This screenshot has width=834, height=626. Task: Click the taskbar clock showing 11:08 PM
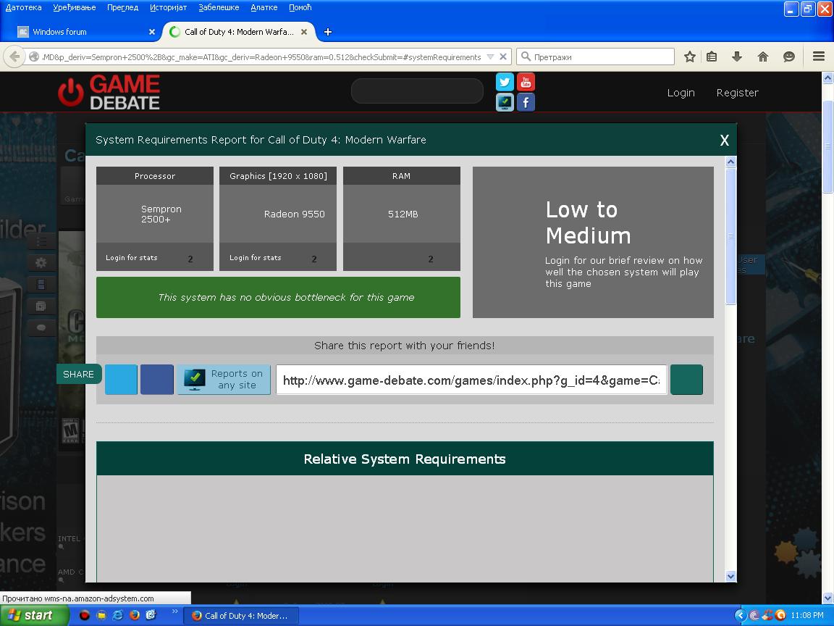(x=807, y=615)
